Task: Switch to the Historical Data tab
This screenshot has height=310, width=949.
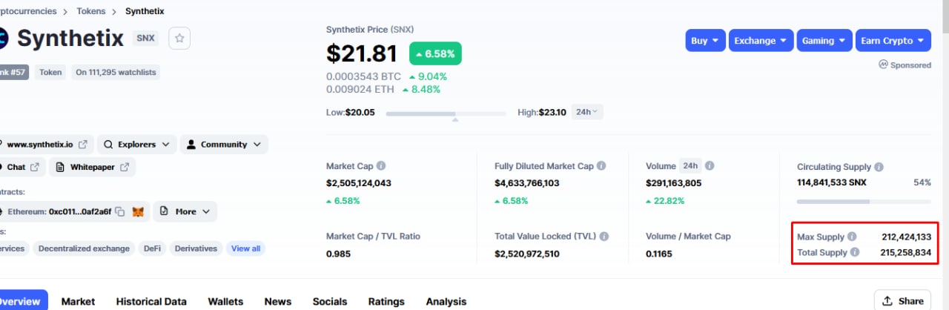Action: tap(151, 301)
